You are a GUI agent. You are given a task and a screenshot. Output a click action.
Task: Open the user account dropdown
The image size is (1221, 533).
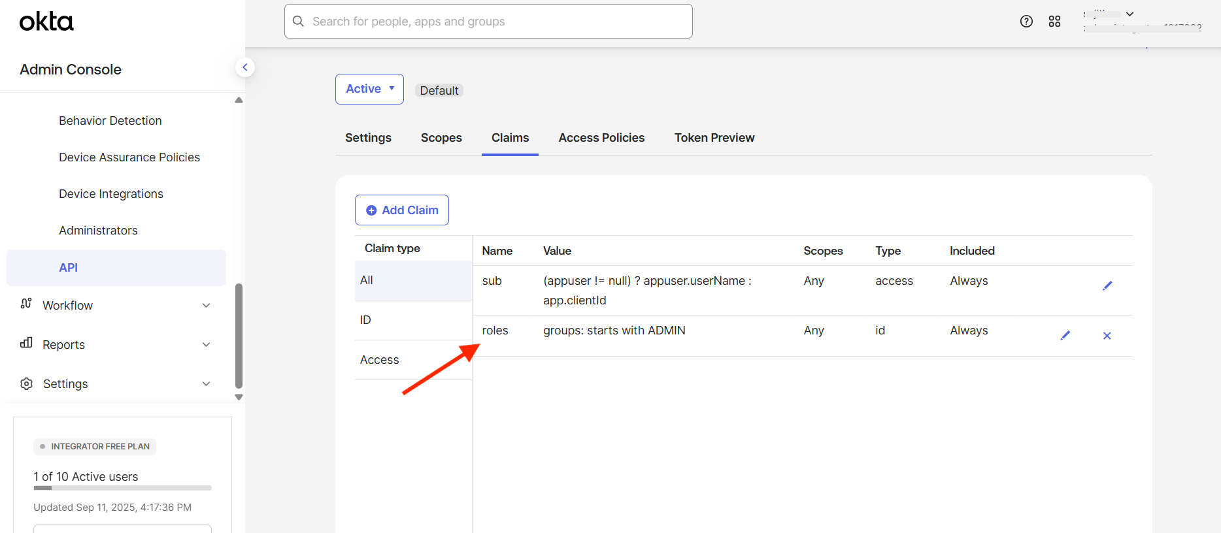(1129, 14)
